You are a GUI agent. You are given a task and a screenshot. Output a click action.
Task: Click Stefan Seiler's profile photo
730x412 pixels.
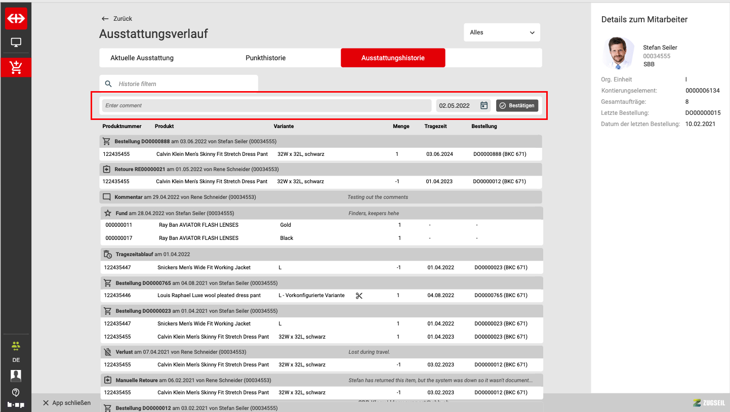coord(618,53)
